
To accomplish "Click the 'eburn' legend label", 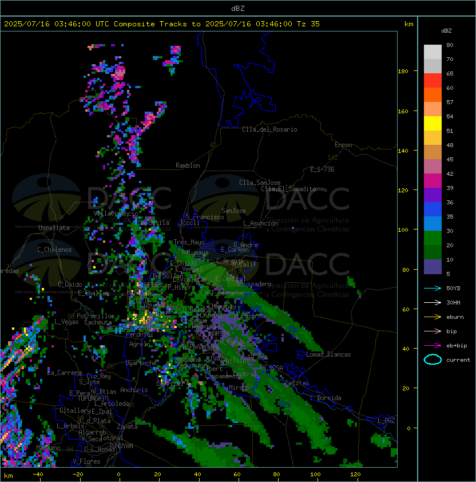I will (455, 317).
